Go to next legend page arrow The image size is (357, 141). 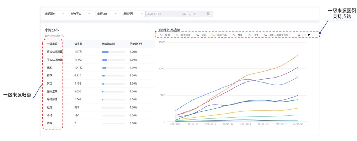click(x=309, y=35)
